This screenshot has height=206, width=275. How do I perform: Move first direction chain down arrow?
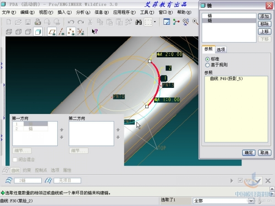tap(61, 137)
